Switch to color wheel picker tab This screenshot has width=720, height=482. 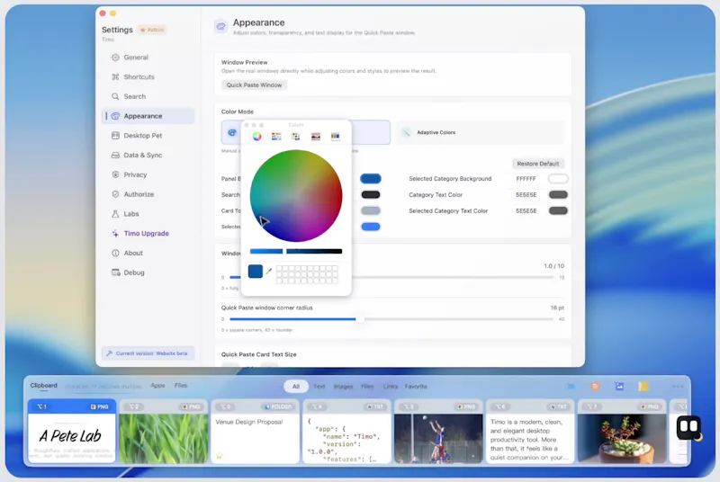click(x=256, y=136)
